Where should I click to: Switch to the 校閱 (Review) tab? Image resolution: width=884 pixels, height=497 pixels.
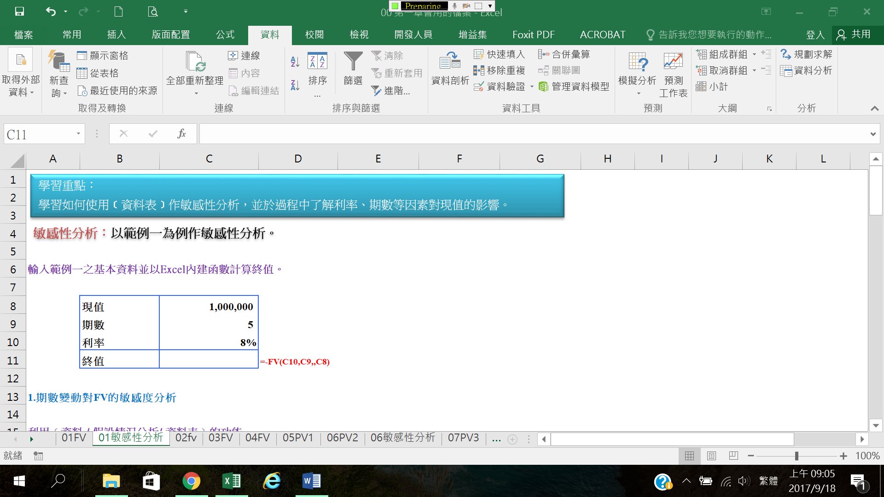(x=314, y=35)
